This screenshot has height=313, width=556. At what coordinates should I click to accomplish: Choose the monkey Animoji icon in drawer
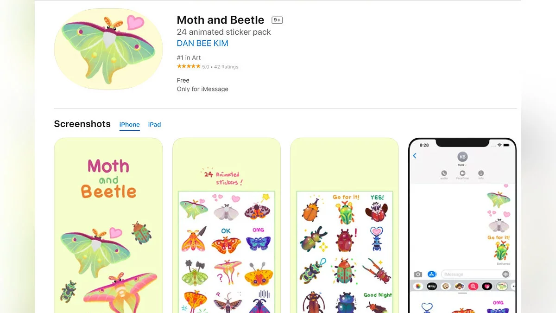tap(446, 287)
